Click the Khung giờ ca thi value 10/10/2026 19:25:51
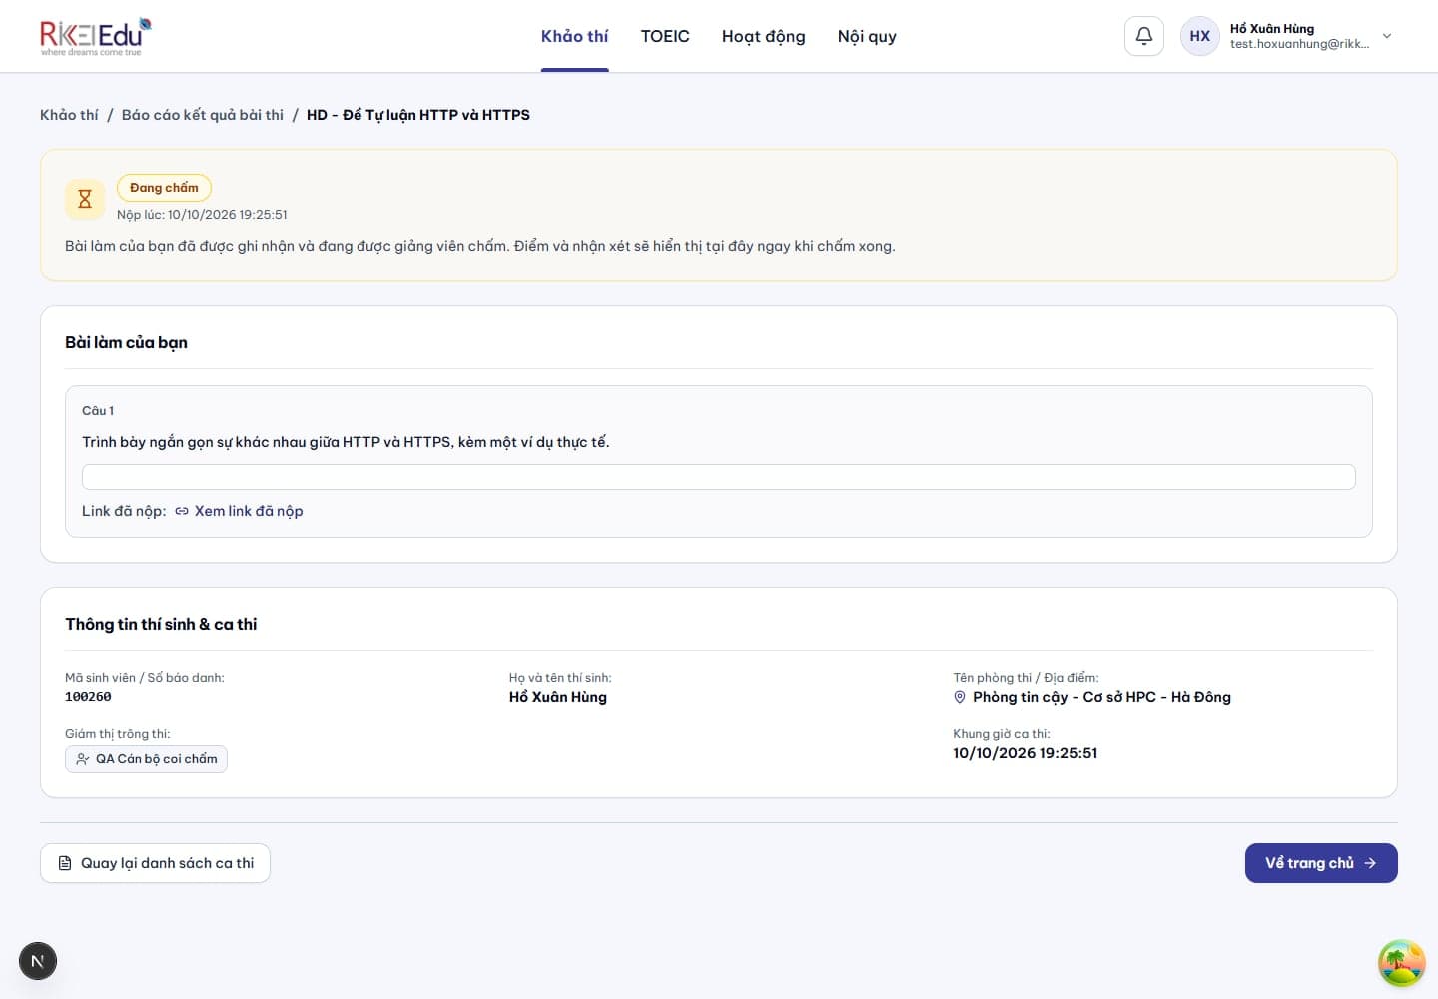This screenshot has height=999, width=1438. tap(1026, 753)
